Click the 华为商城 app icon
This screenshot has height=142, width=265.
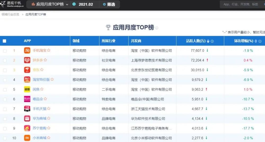(27, 118)
